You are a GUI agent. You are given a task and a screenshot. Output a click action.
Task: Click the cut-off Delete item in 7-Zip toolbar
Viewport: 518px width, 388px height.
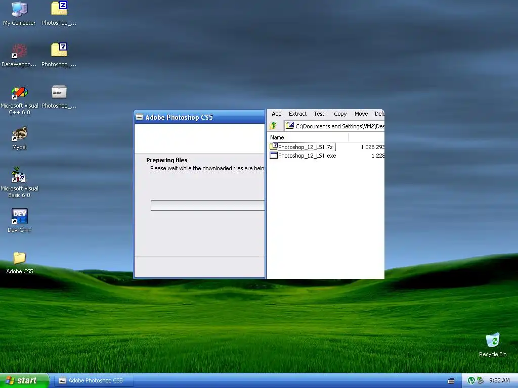pos(379,114)
